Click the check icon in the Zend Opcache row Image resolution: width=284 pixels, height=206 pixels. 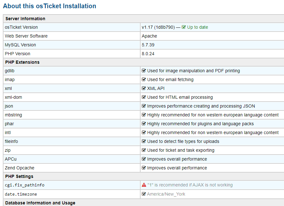144,168
